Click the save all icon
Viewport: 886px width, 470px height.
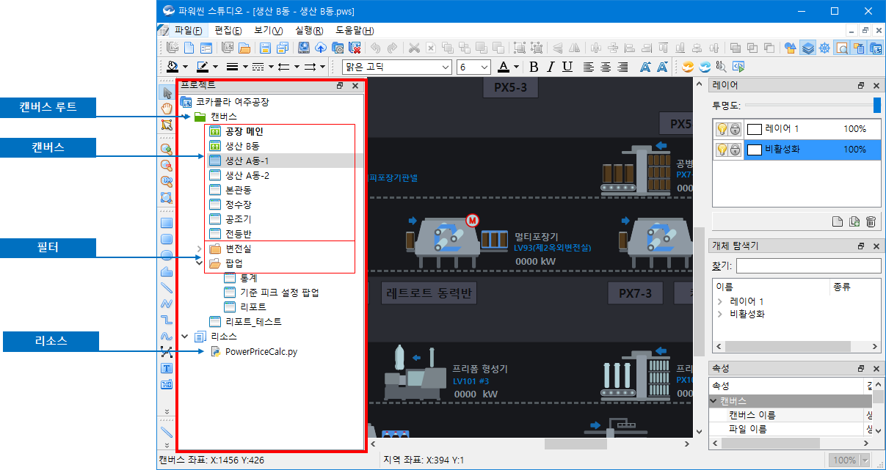click(x=283, y=48)
